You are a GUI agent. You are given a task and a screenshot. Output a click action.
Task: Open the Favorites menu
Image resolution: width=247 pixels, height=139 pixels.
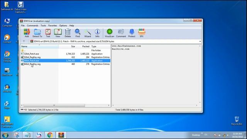click(52, 25)
